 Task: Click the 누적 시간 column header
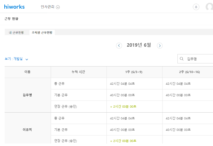(x=78, y=72)
